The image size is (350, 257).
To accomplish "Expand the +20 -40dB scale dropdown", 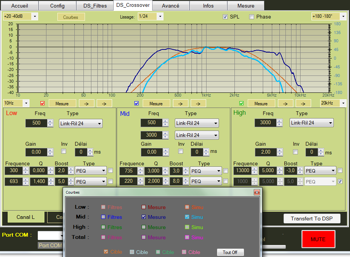I will (35, 17).
